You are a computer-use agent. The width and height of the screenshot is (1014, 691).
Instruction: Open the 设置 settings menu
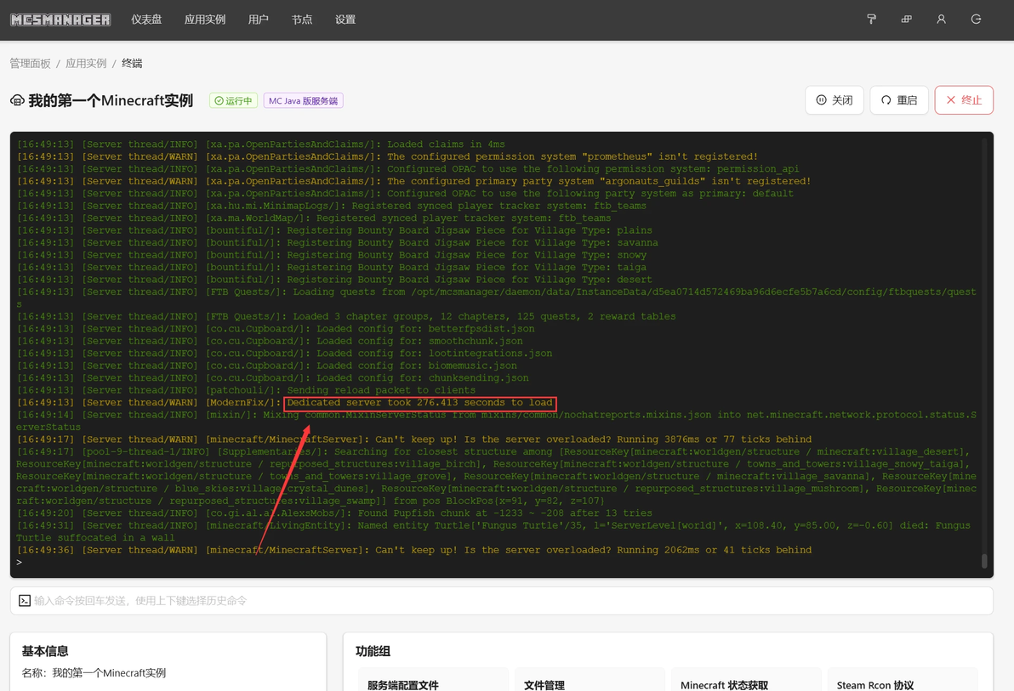[345, 20]
